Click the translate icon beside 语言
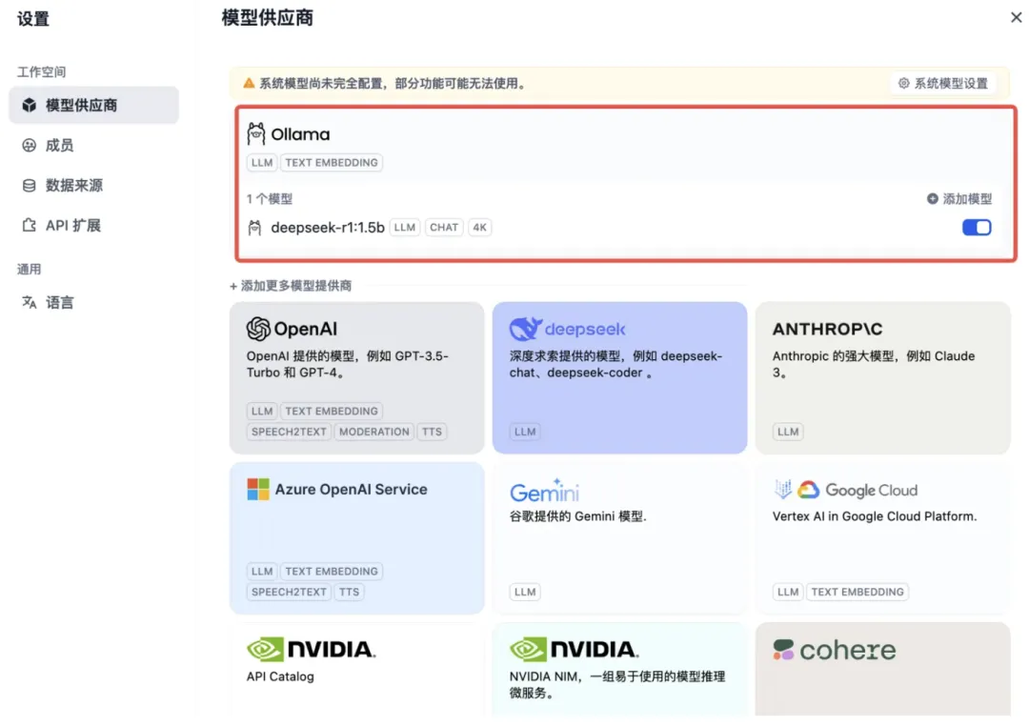1029x726 pixels. [x=29, y=302]
